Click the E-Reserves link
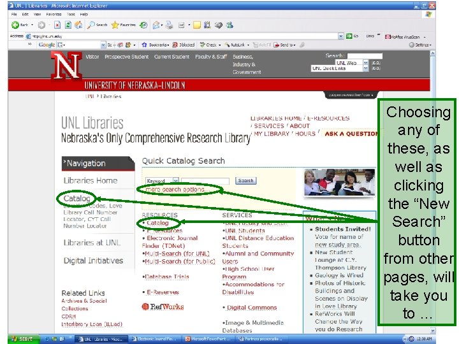 (x=163, y=292)
